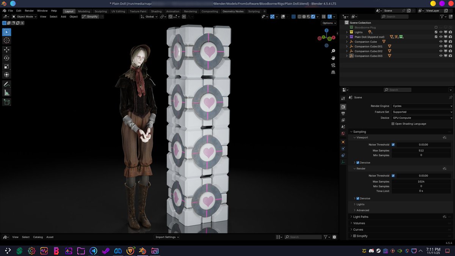455x256 pixels.
Task: Open the Render properties tab
Action: (x=343, y=107)
